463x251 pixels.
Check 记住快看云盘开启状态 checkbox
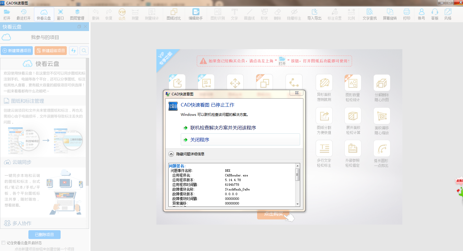(x=4, y=243)
